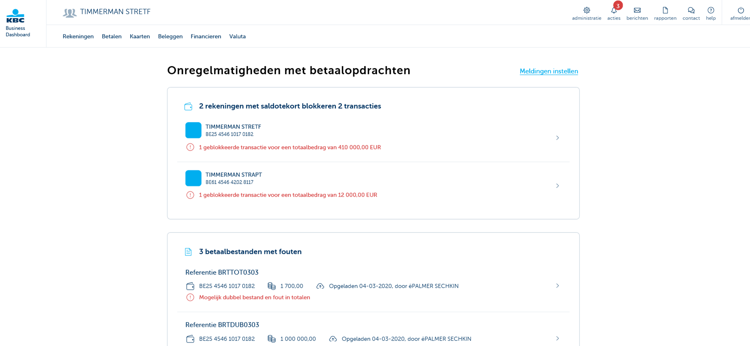Open the Valuta menu

point(237,36)
